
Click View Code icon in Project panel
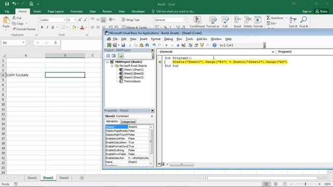[x=108, y=56]
